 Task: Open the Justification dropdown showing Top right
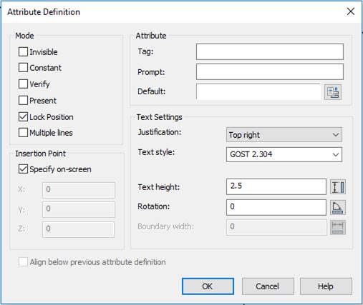pos(284,135)
